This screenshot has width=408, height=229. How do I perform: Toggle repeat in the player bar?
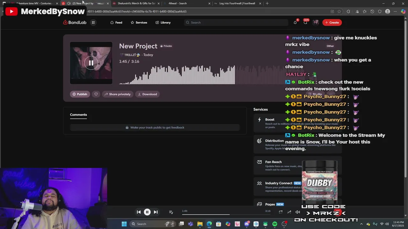pos(280,212)
